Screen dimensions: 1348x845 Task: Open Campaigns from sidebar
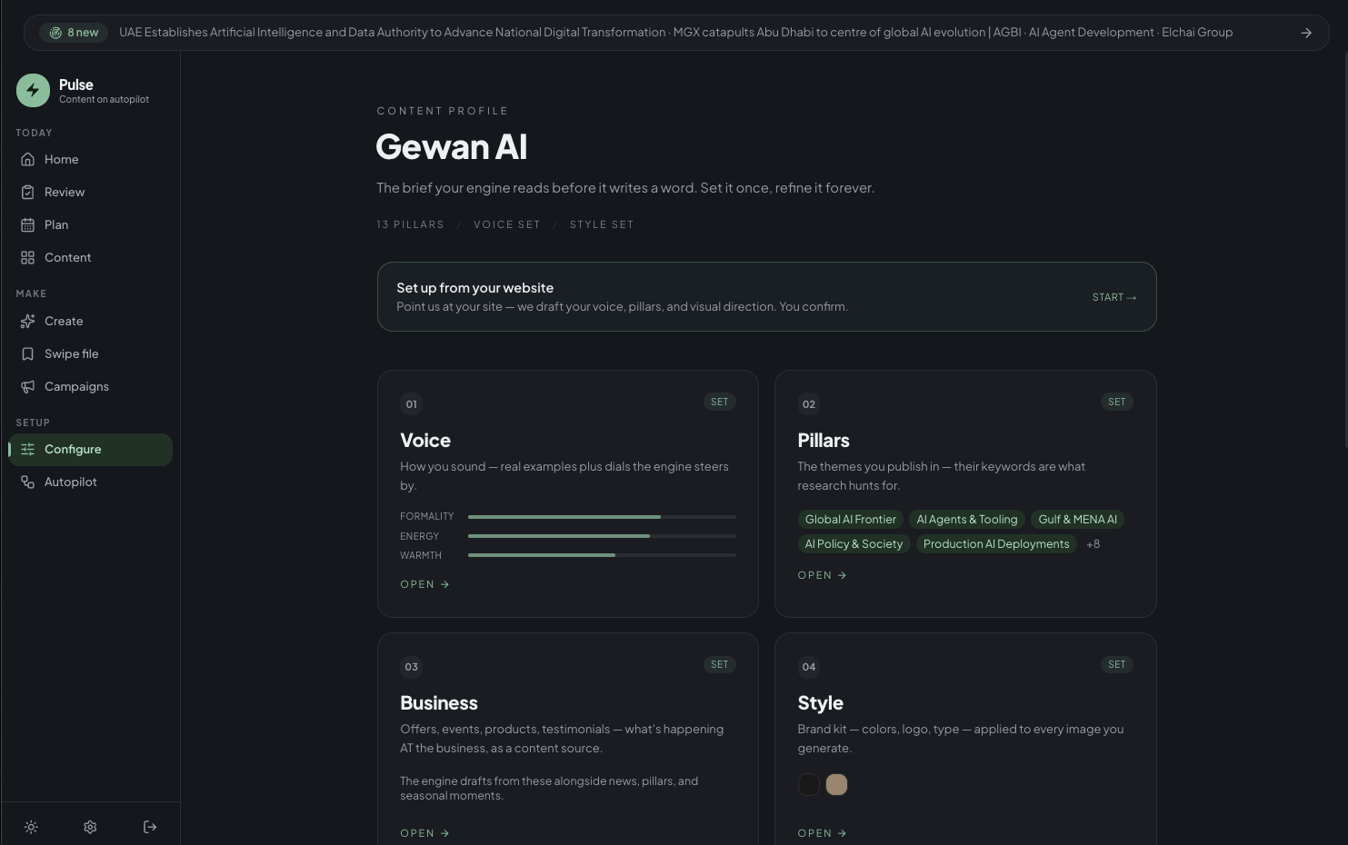(x=90, y=386)
